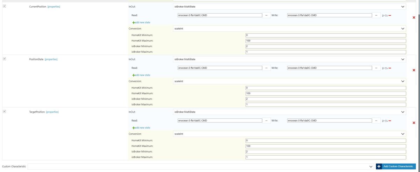Edit CurrentPosition HomeKit Minimum field

pos(326,35)
